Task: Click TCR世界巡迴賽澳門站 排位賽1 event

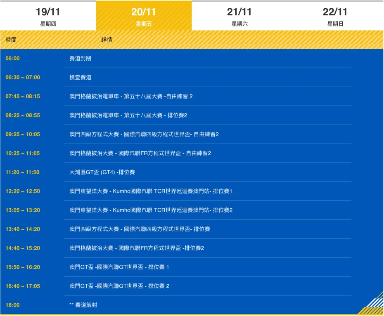Action: pyautogui.click(x=151, y=191)
